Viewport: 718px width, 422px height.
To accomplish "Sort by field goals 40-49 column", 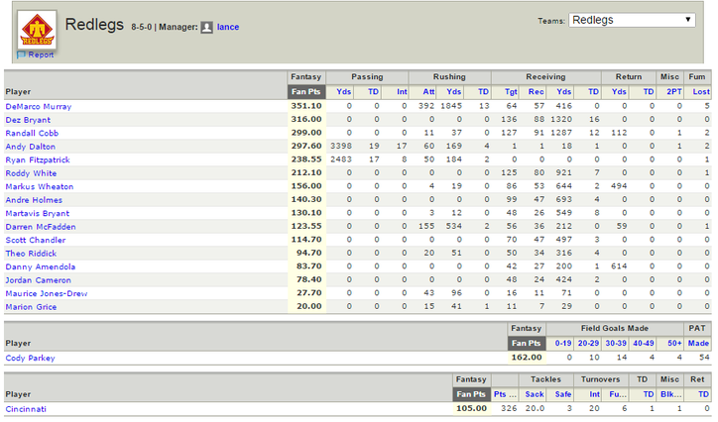I will [x=644, y=344].
